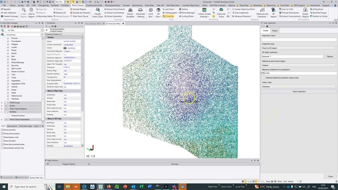Toggle Show point symbols checkbox
Screen dimensions: 338x190
2,134
